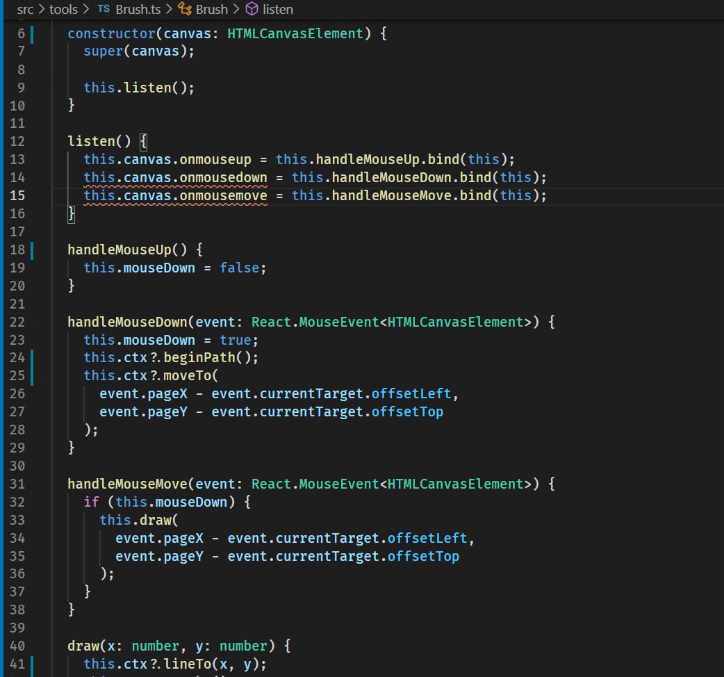
Task: Click 'this.listen();' on line 9
Action: pos(139,88)
